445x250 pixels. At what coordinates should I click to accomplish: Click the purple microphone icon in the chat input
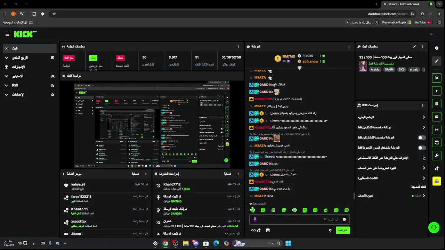tap(255, 219)
